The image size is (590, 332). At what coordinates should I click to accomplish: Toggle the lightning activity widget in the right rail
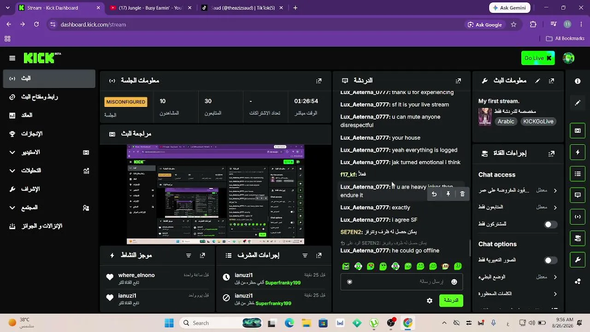point(578,152)
